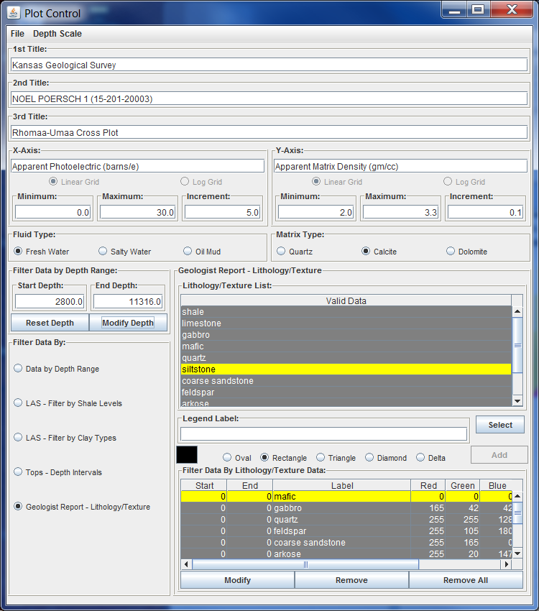The width and height of the screenshot is (539, 611).
Task: Open the File menu
Action: [x=17, y=34]
